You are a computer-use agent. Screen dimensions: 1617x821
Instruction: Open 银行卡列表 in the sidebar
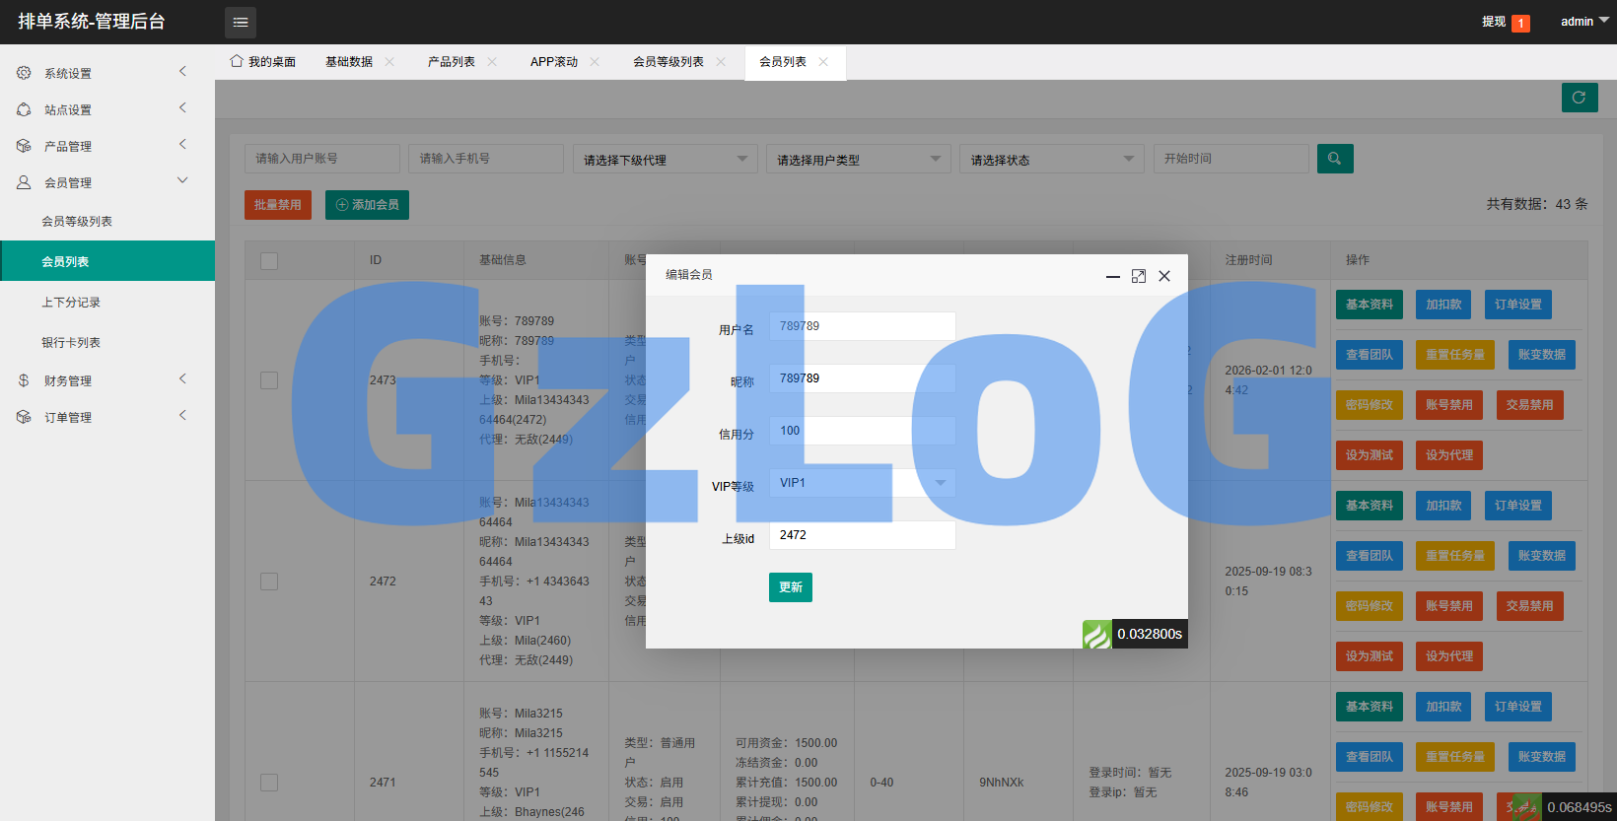coord(71,343)
